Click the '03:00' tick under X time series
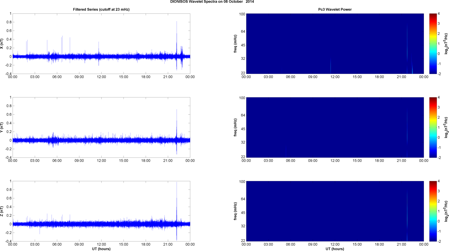The height and width of the screenshot is (251, 449). tap(35, 77)
